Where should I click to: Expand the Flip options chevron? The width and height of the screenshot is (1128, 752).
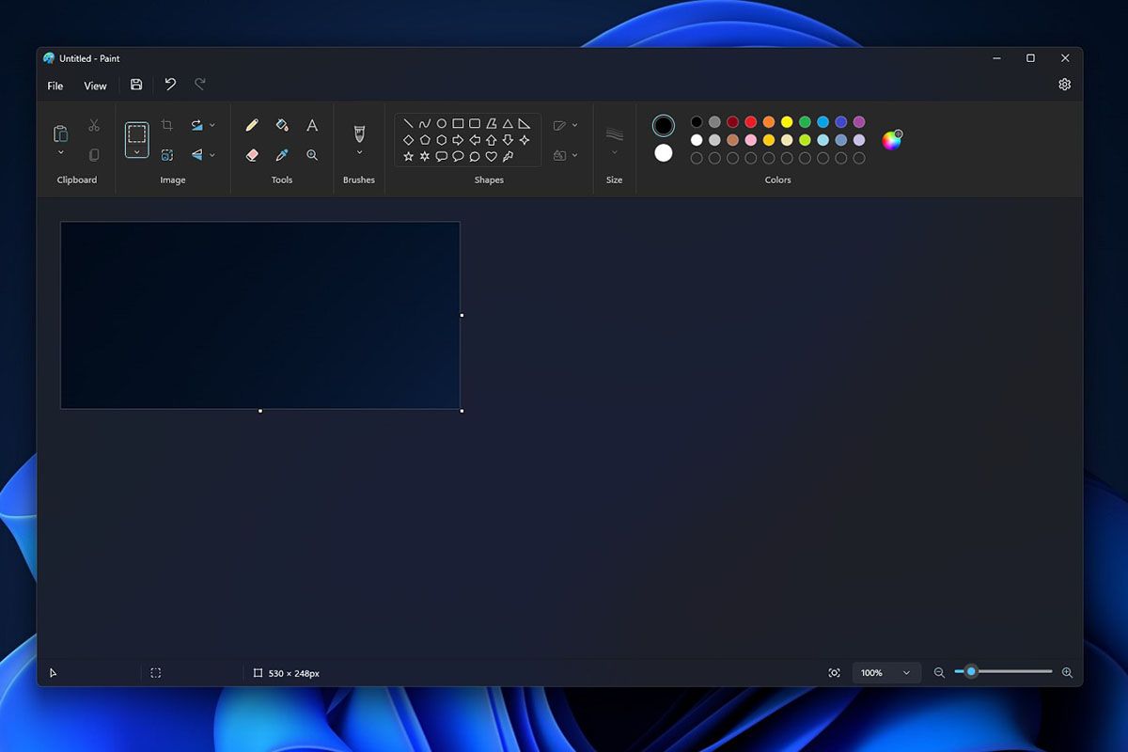point(212,155)
